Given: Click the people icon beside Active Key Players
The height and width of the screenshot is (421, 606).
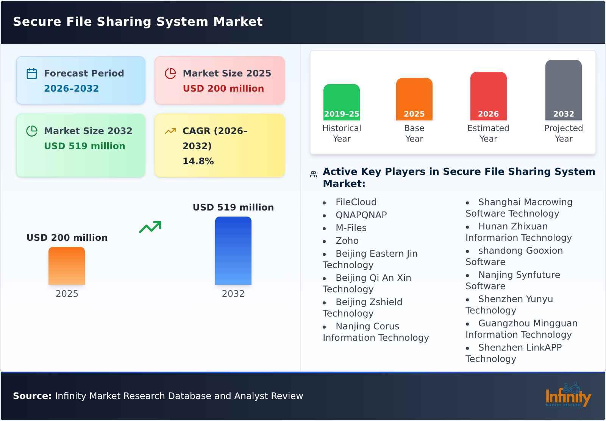Looking at the screenshot, I should pos(313,174).
